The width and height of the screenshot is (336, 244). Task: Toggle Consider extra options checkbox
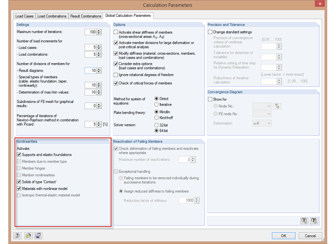pos(116,64)
